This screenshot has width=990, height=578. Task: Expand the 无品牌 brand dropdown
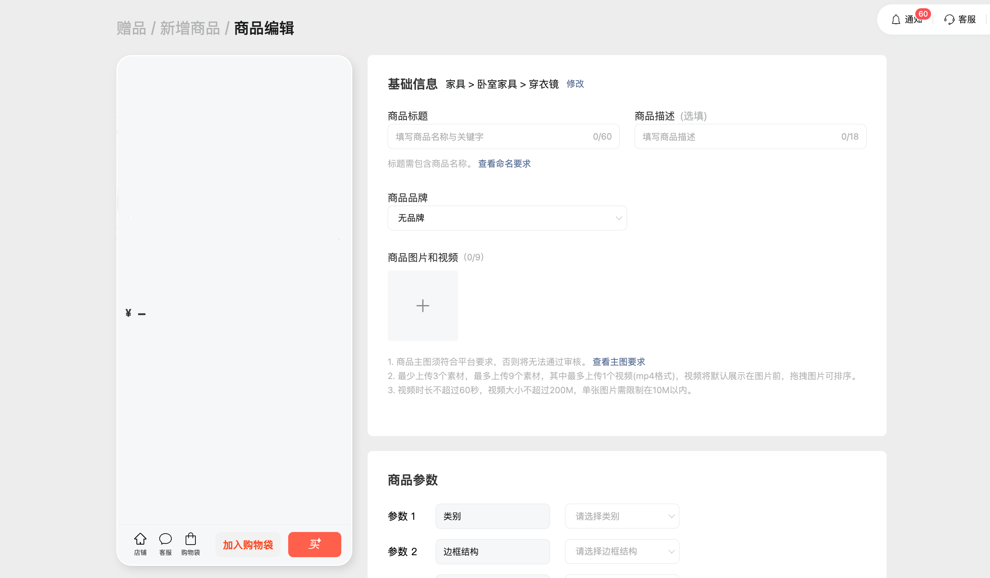507,218
